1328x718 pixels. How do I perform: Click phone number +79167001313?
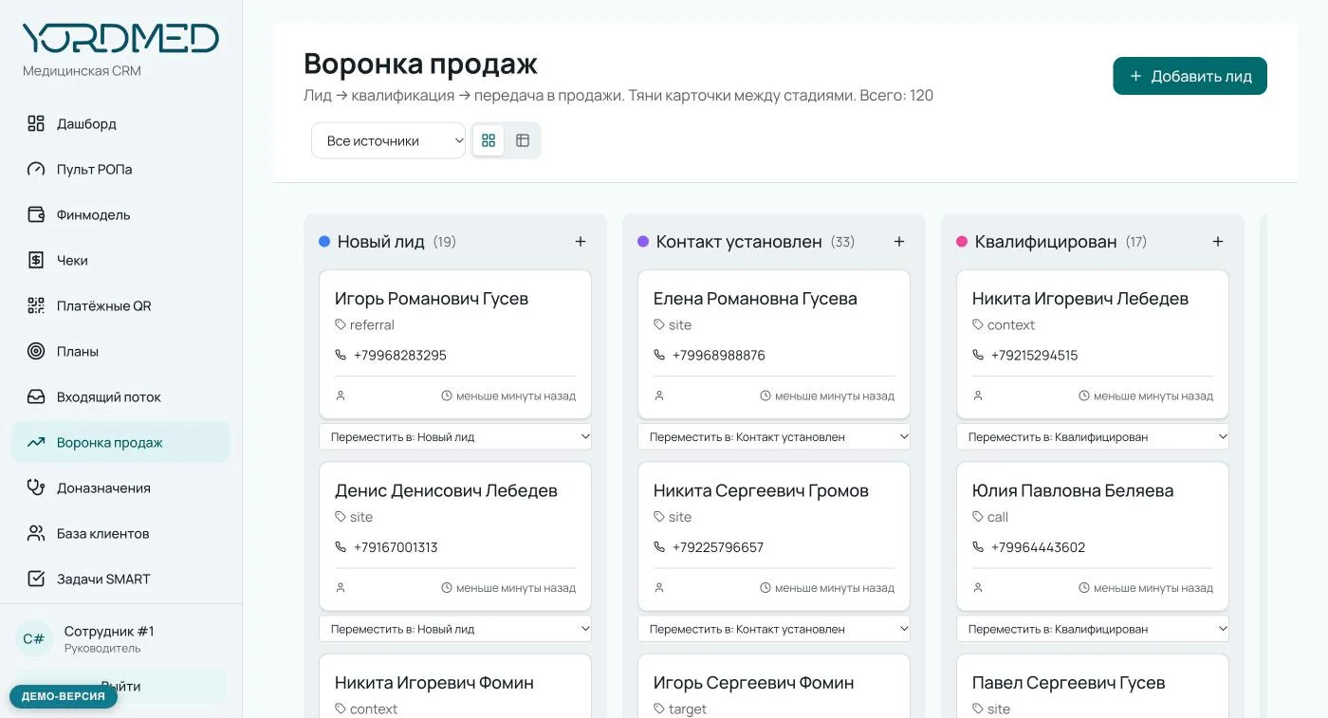[x=396, y=547]
